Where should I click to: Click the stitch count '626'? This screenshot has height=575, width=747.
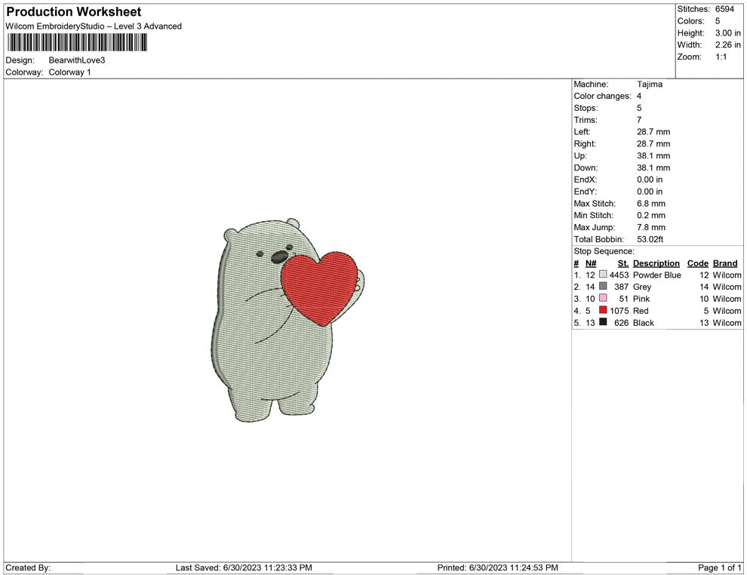[x=622, y=322]
